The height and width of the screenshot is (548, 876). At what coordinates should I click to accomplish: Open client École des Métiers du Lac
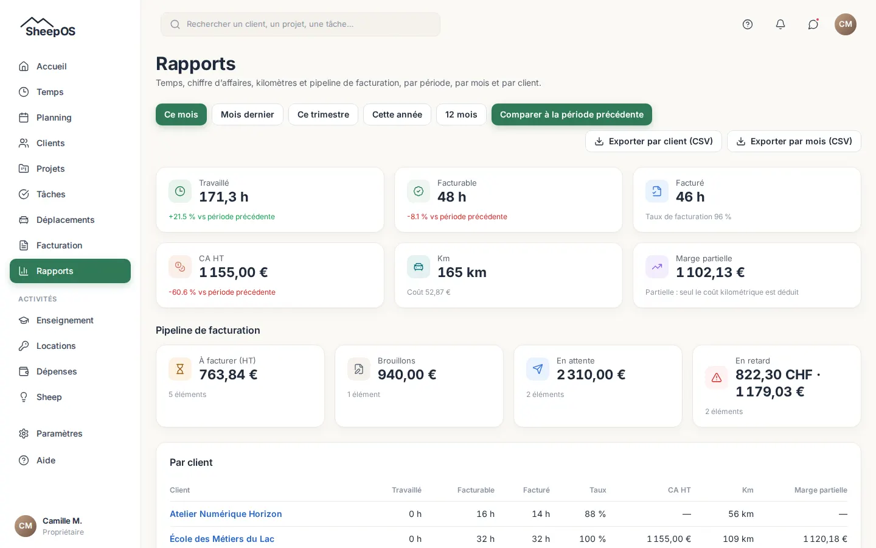[222, 539]
